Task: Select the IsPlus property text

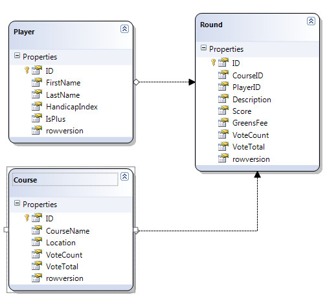Action: point(56,119)
